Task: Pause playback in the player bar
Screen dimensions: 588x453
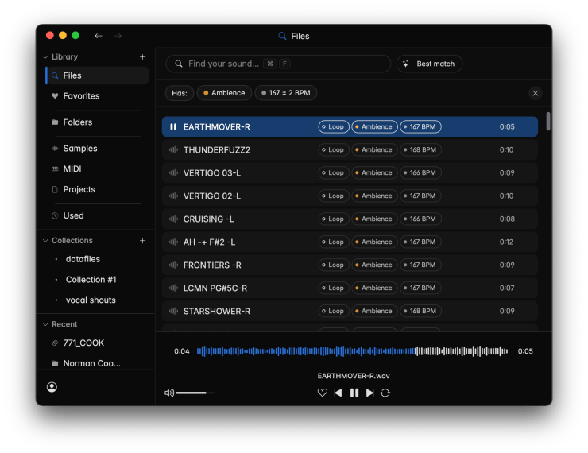Action: pyautogui.click(x=354, y=393)
